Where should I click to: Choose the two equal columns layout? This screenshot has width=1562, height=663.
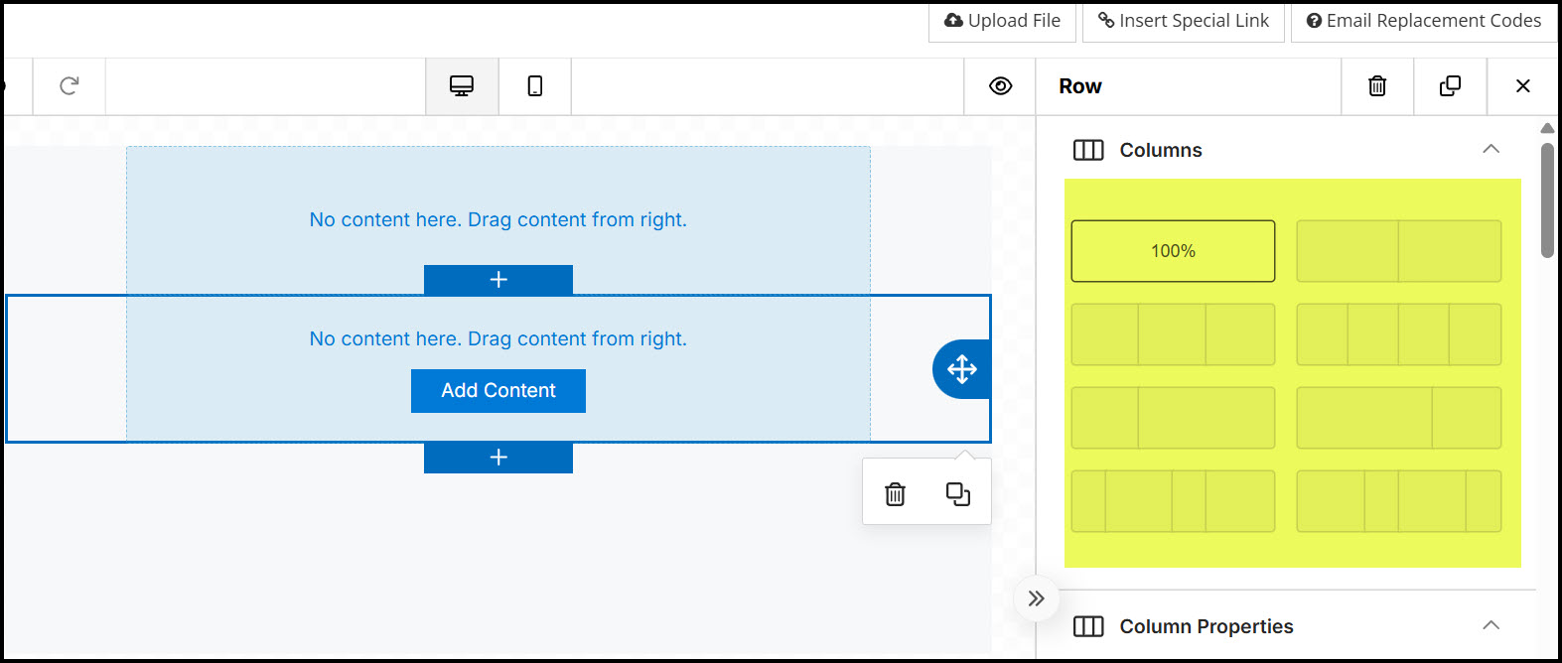[1399, 251]
